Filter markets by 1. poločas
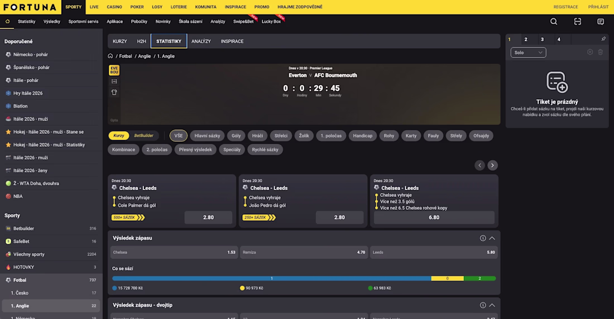This screenshot has height=319, width=614. (331, 136)
